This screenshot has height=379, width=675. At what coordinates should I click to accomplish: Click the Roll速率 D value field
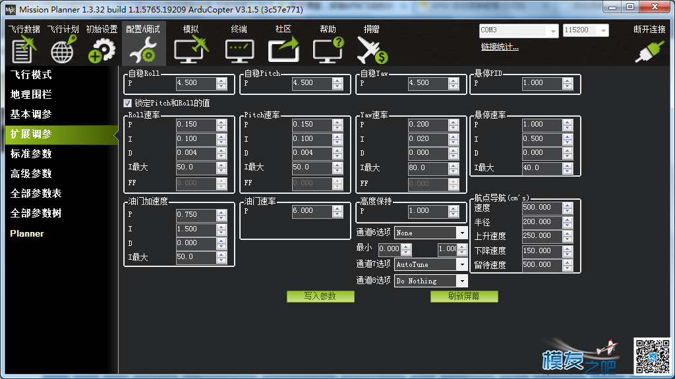click(201, 153)
